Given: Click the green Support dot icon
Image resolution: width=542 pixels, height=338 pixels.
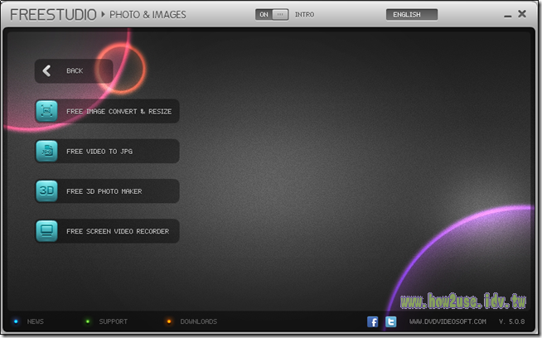Looking at the screenshot, I should 88,321.
